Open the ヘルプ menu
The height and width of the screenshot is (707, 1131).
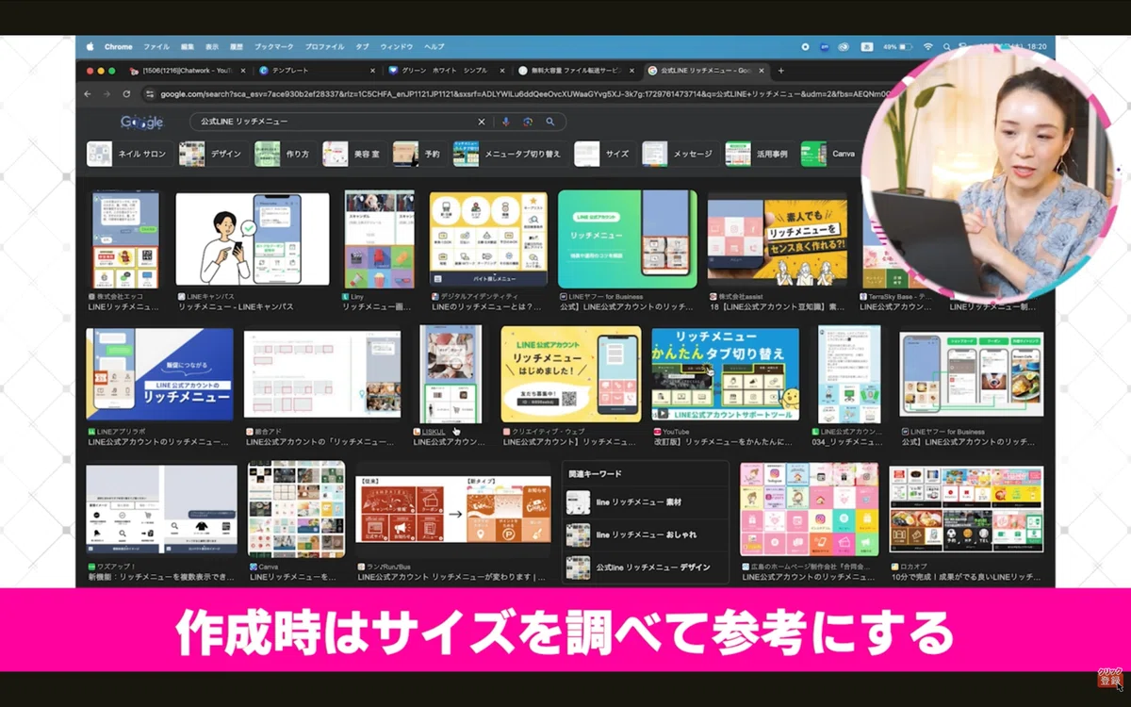[x=434, y=46]
